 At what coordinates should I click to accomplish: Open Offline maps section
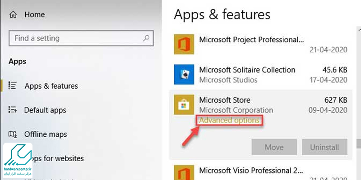click(46, 134)
